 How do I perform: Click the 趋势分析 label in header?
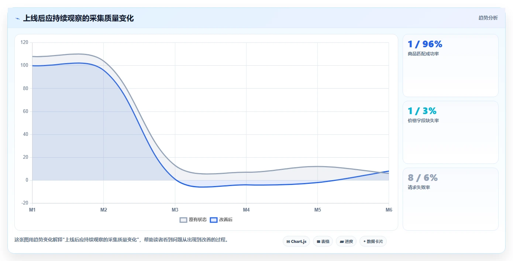pos(488,18)
